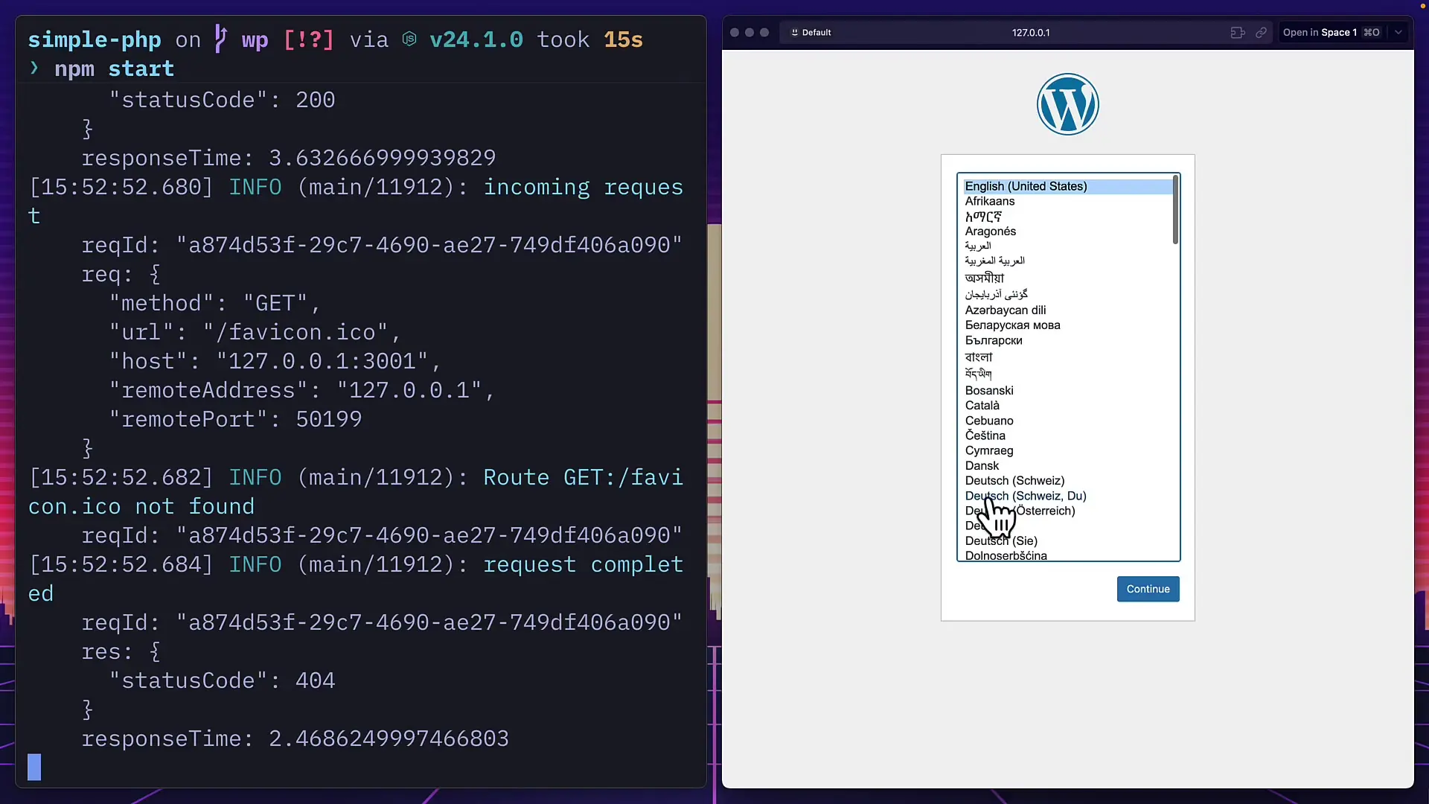1429x804 pixels.
Task: Click responseTime 3.632666999939829 line in terminal
Action: click(289, 158)
